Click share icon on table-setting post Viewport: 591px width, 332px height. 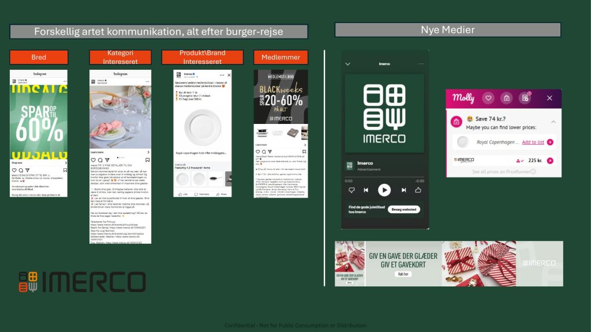107,160
